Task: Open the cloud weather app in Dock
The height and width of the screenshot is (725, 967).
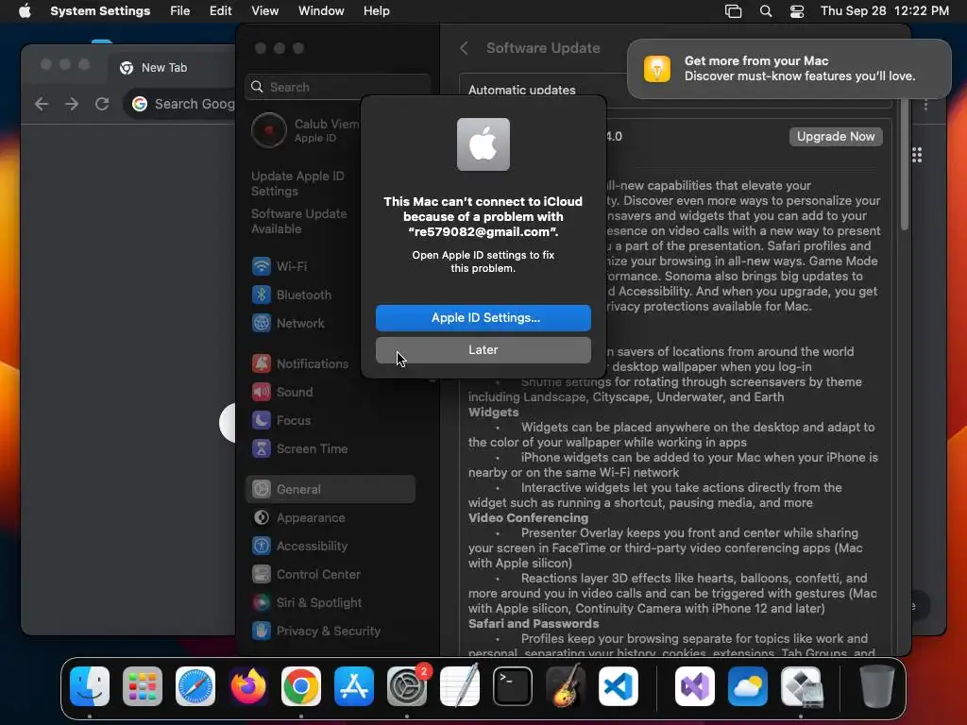Action: pyautogui.click(x=748, y=686)
